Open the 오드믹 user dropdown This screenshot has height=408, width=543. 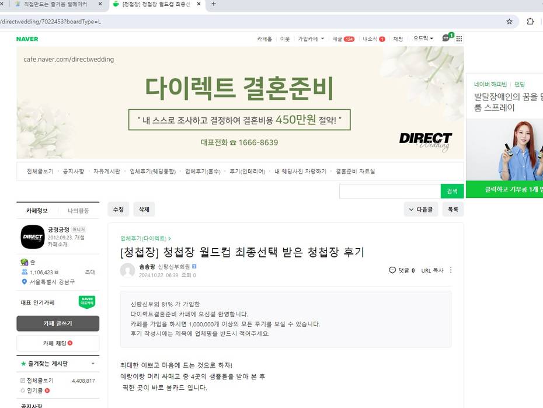(423, 39)
